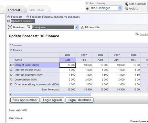The image size is (148, 123).
Task: Click the Konto column header
Action: [x=37, y=60]
